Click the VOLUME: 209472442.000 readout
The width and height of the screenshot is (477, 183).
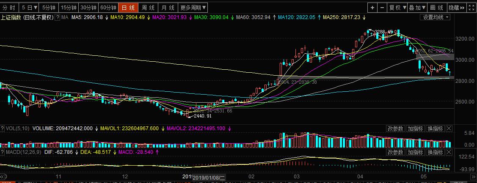tap(62, 128)
